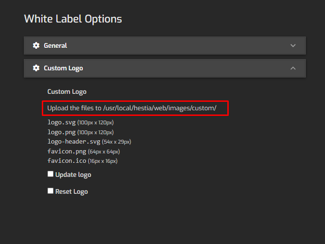
Task: Click the Update logo label
Action: click(x=73, y=175)
